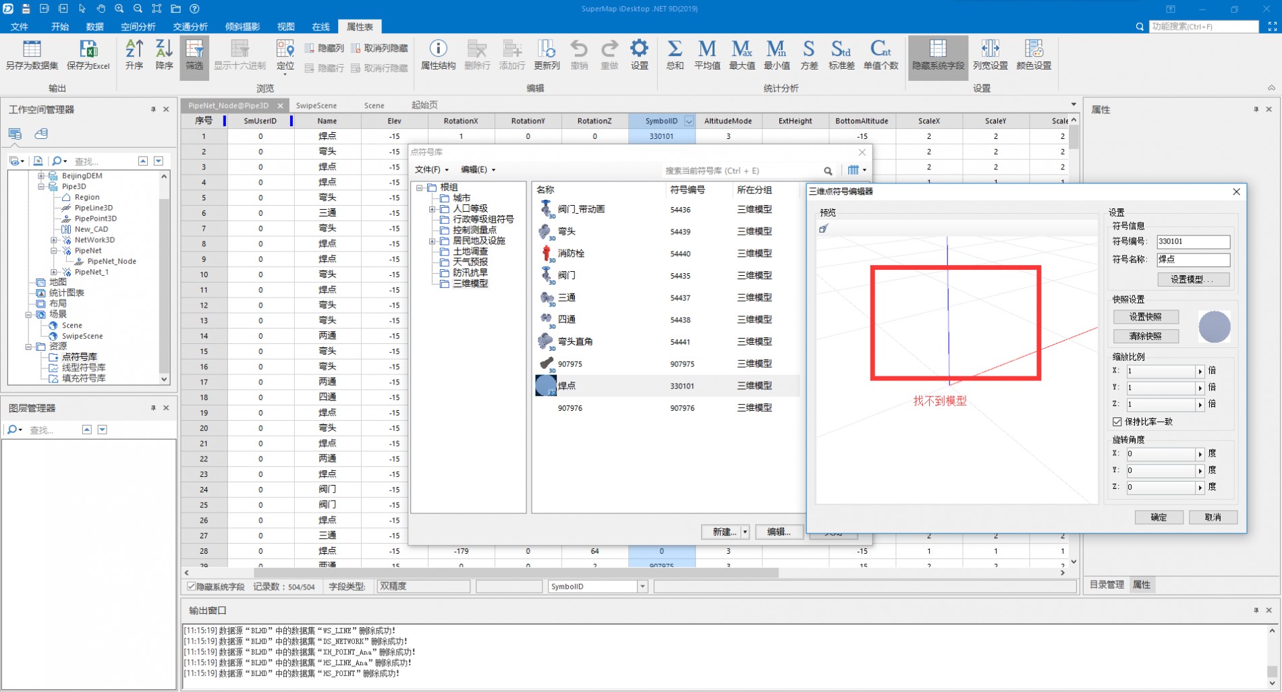Click the table vertical scrollbar

point(1074,138)
